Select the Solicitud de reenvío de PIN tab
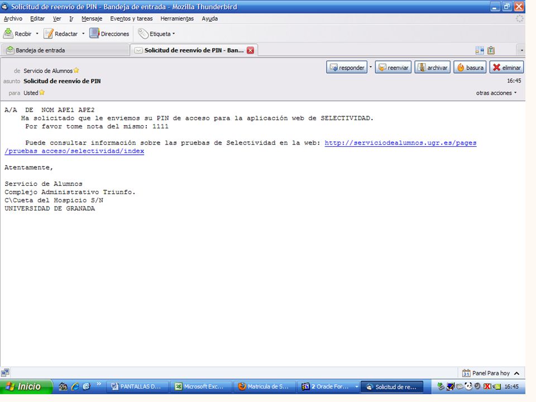 point(194,50)
